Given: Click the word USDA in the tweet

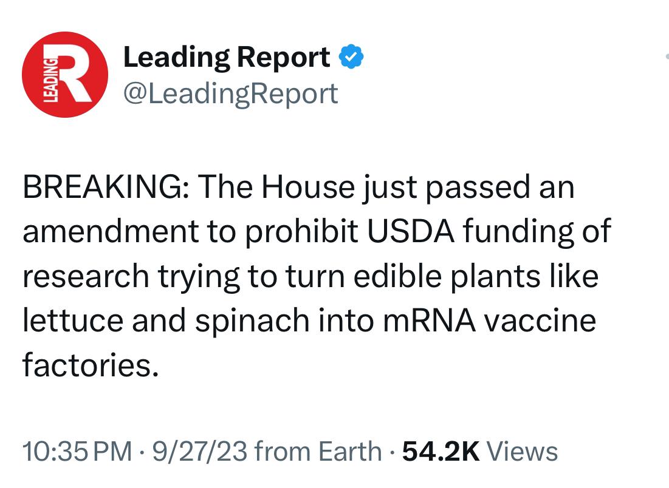Looking at the screenshot, I should (411, 231).
